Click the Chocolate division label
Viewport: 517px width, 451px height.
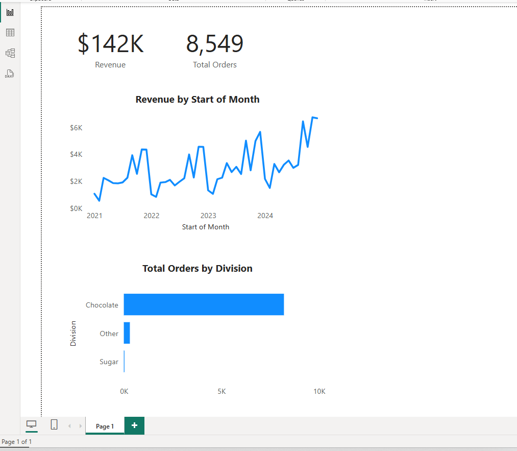pos(102,305)
